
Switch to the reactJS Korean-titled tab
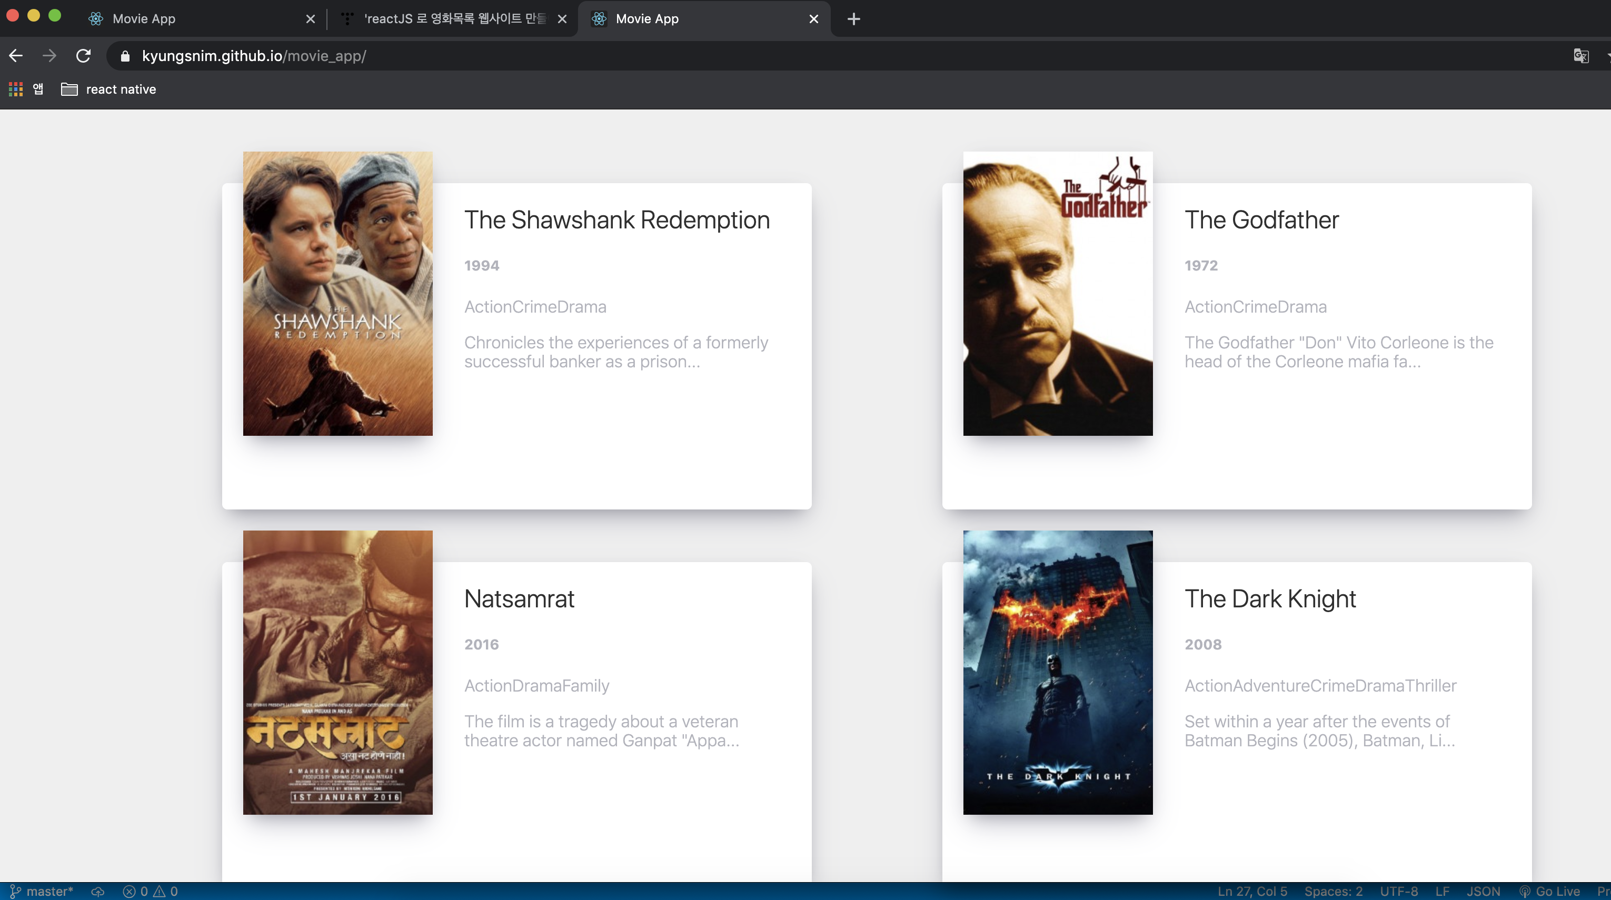tap(448, 19)
